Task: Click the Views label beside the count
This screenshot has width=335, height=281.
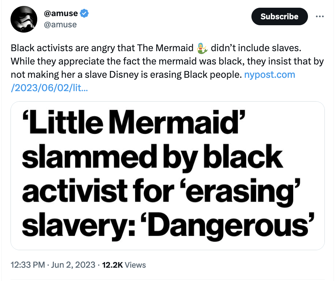Action: [135, 265]
